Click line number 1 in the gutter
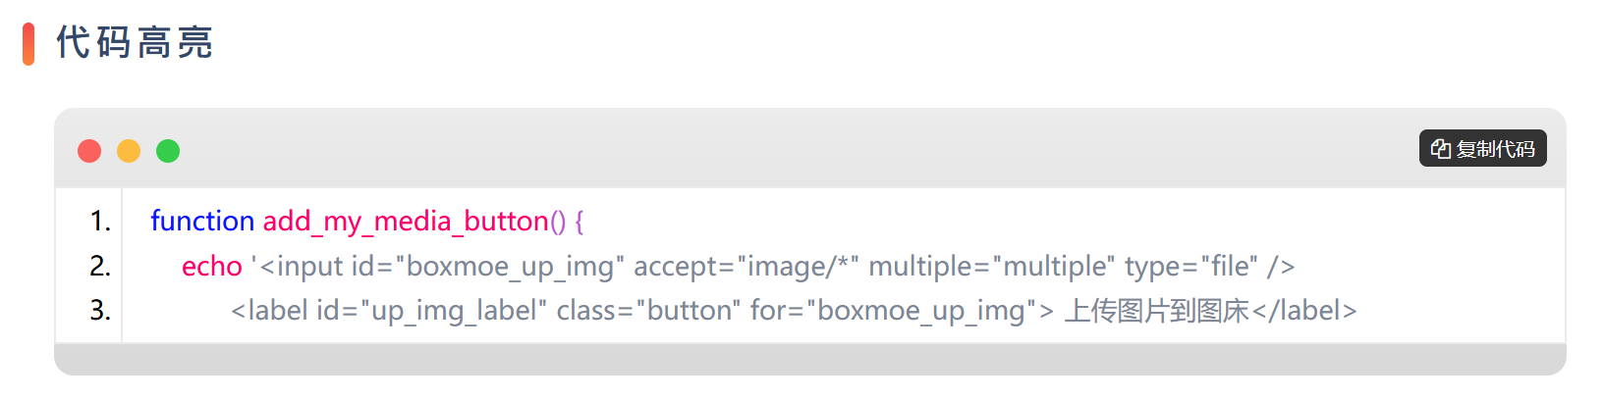The height and width of the screenshot is (401, 1604). click(x=100, y=222)
